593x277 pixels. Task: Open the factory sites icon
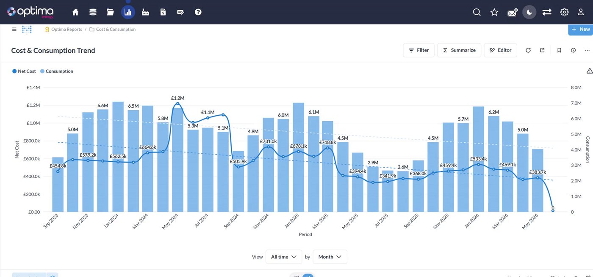point(145,12)
